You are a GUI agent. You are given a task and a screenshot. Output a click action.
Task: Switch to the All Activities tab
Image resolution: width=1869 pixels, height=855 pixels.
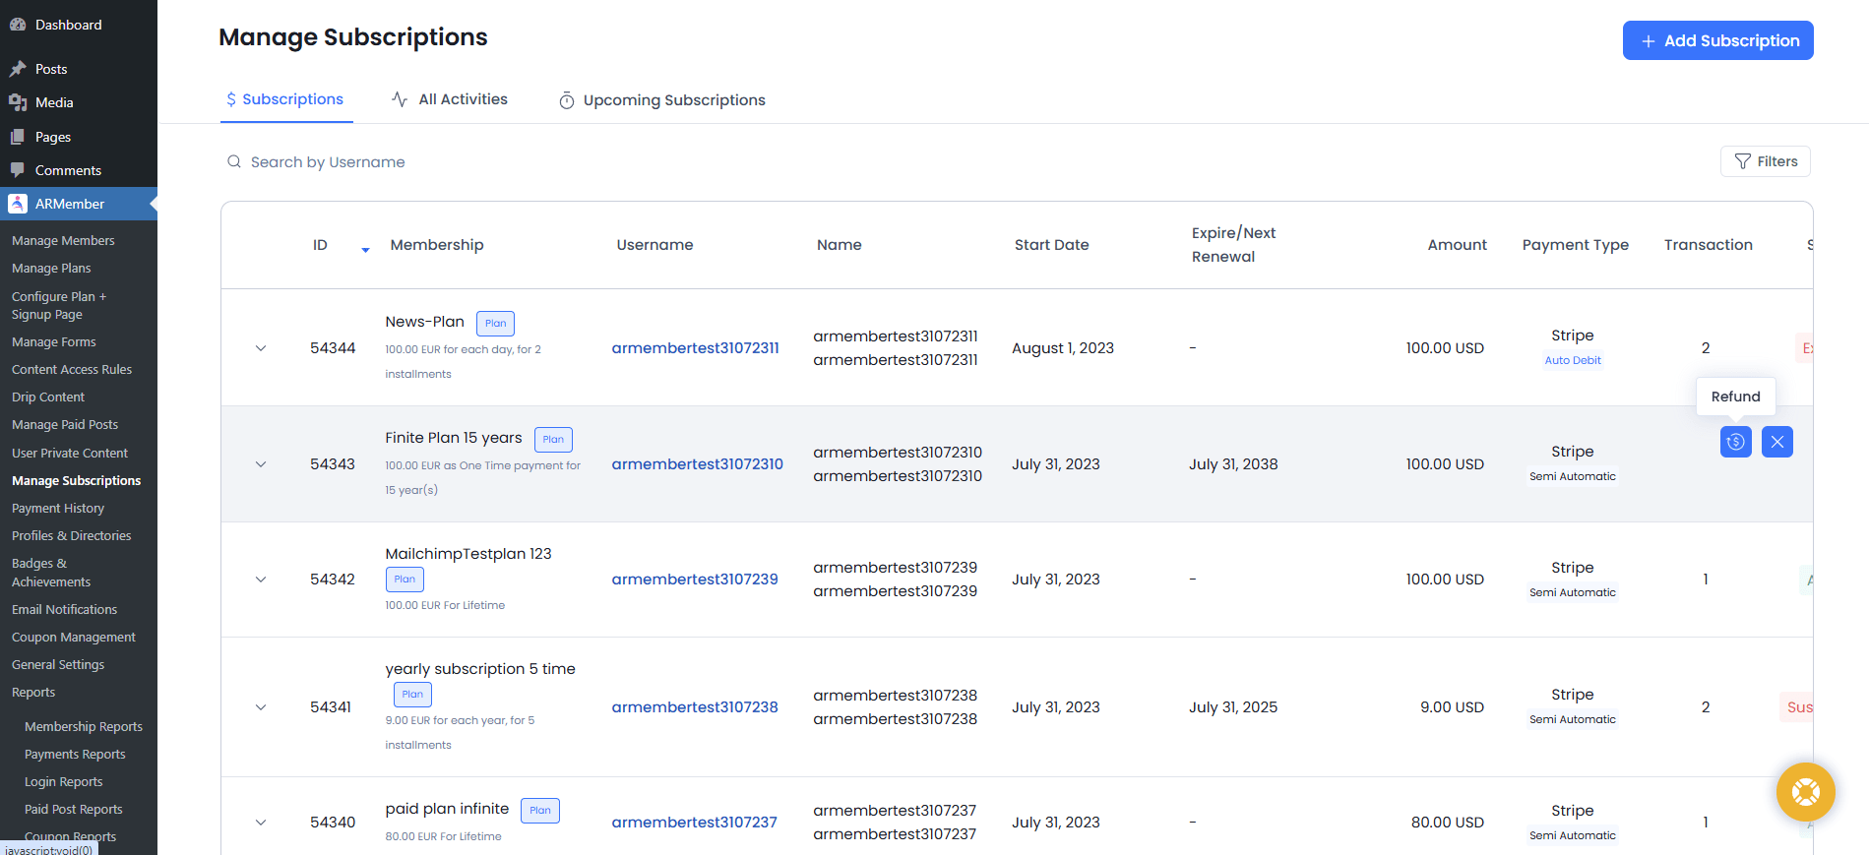coord(450,99)
